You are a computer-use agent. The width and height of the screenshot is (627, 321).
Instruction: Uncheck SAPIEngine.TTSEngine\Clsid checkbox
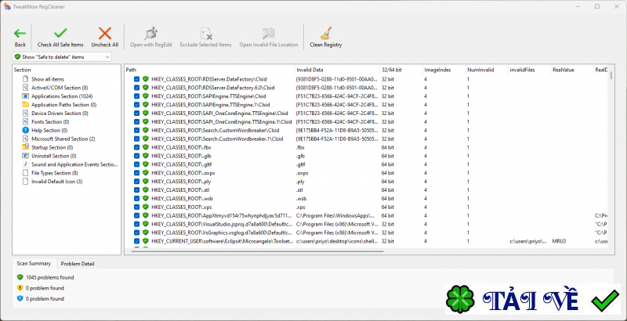136,96
